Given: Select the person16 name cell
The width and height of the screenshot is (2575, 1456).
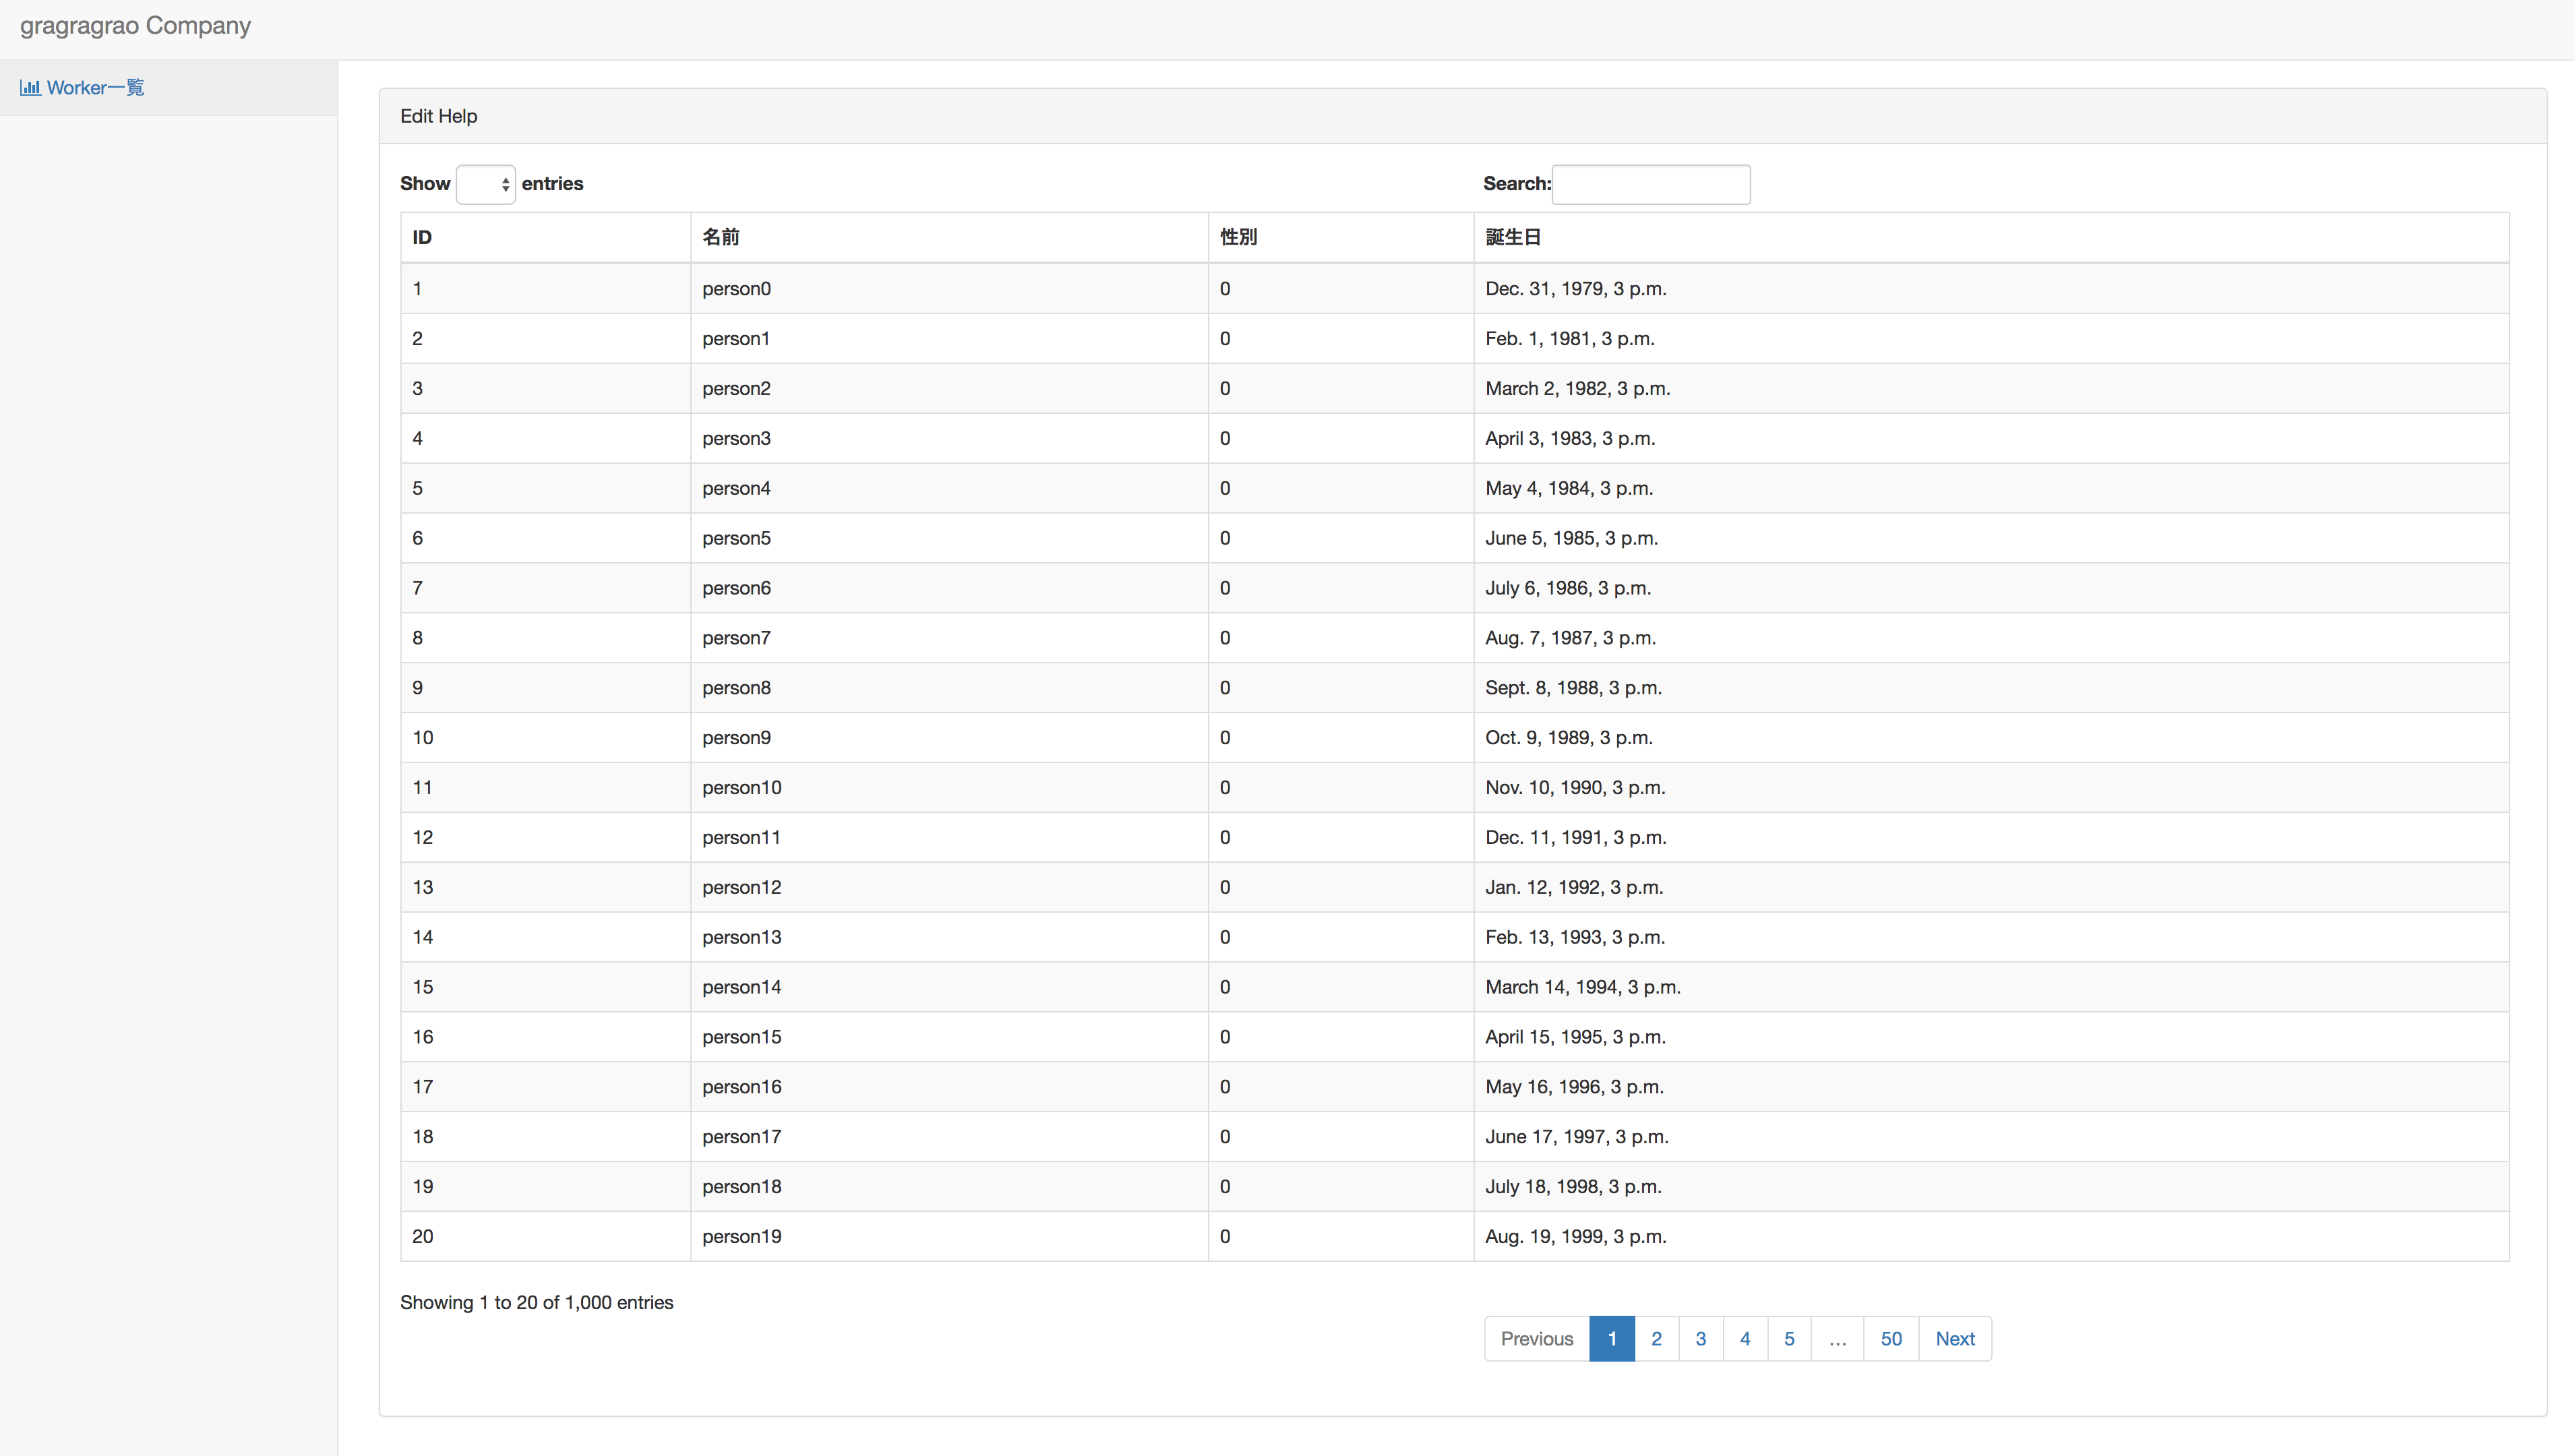Looking at the screenshot, I should tap(950, 1087).
